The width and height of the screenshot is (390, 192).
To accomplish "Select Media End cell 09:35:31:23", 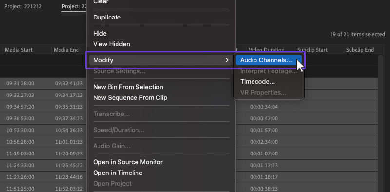I will pos(69,107).
